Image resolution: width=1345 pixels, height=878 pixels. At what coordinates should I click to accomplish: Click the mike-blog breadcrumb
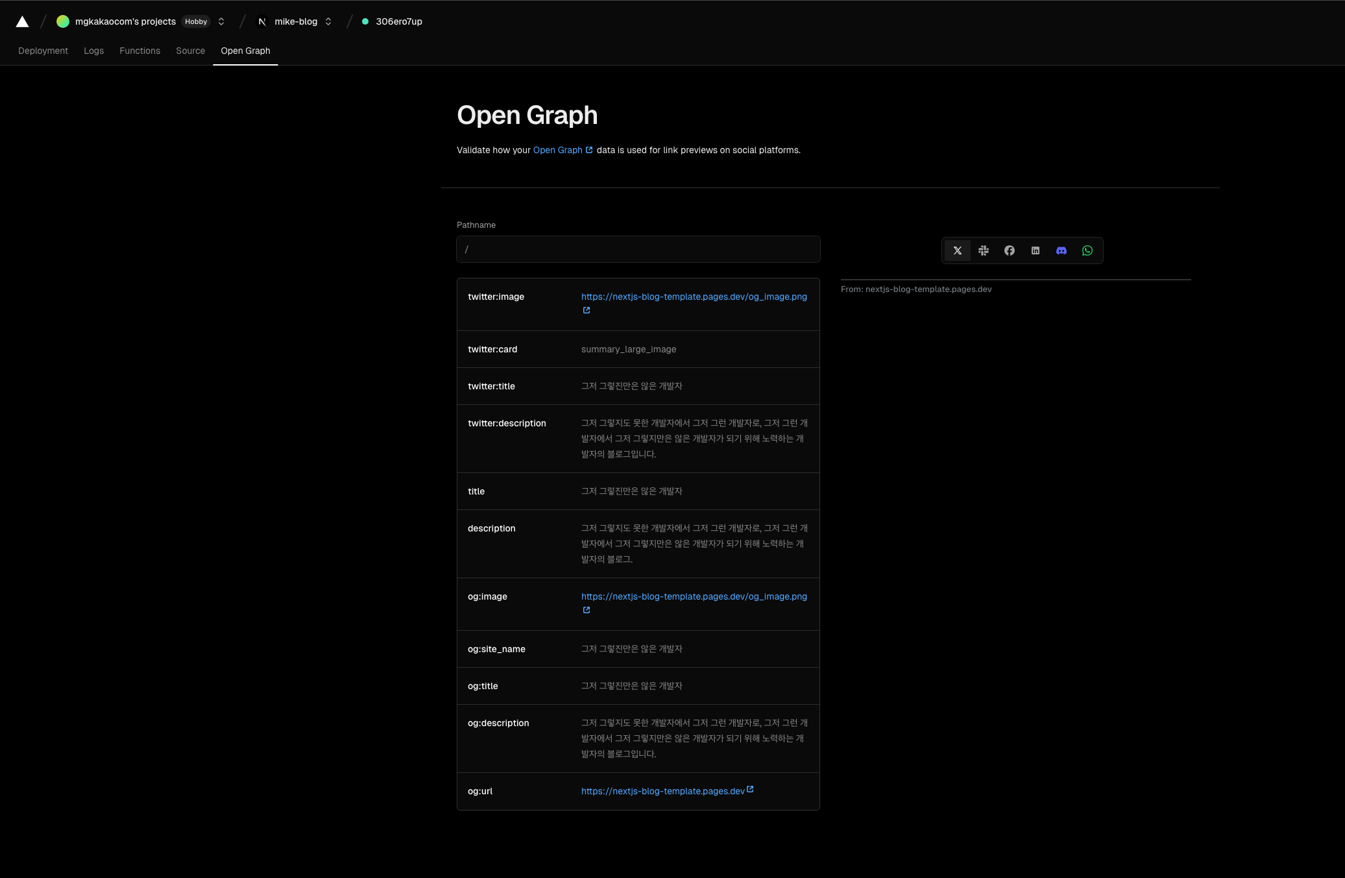click(296, 21)
